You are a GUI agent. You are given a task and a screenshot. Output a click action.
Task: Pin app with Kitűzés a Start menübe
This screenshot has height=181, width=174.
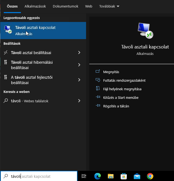coord(121,97)
